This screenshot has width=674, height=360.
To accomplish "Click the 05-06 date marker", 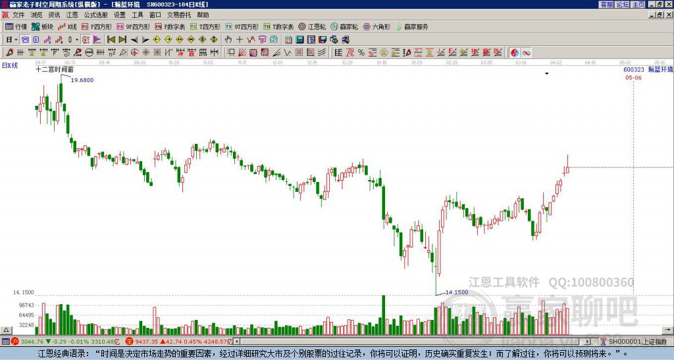I will (633, 78).
